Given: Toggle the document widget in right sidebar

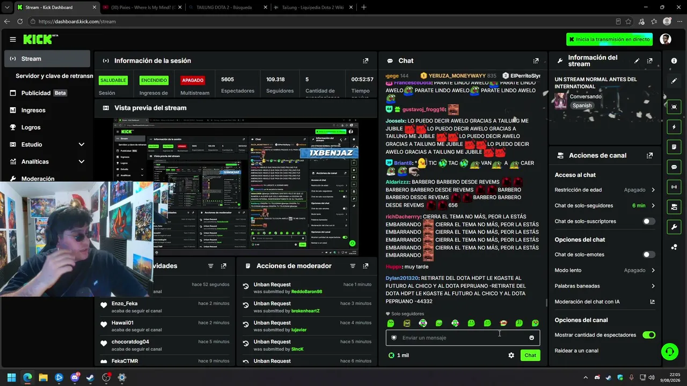Looking at the screenshot, I should 674,147.
